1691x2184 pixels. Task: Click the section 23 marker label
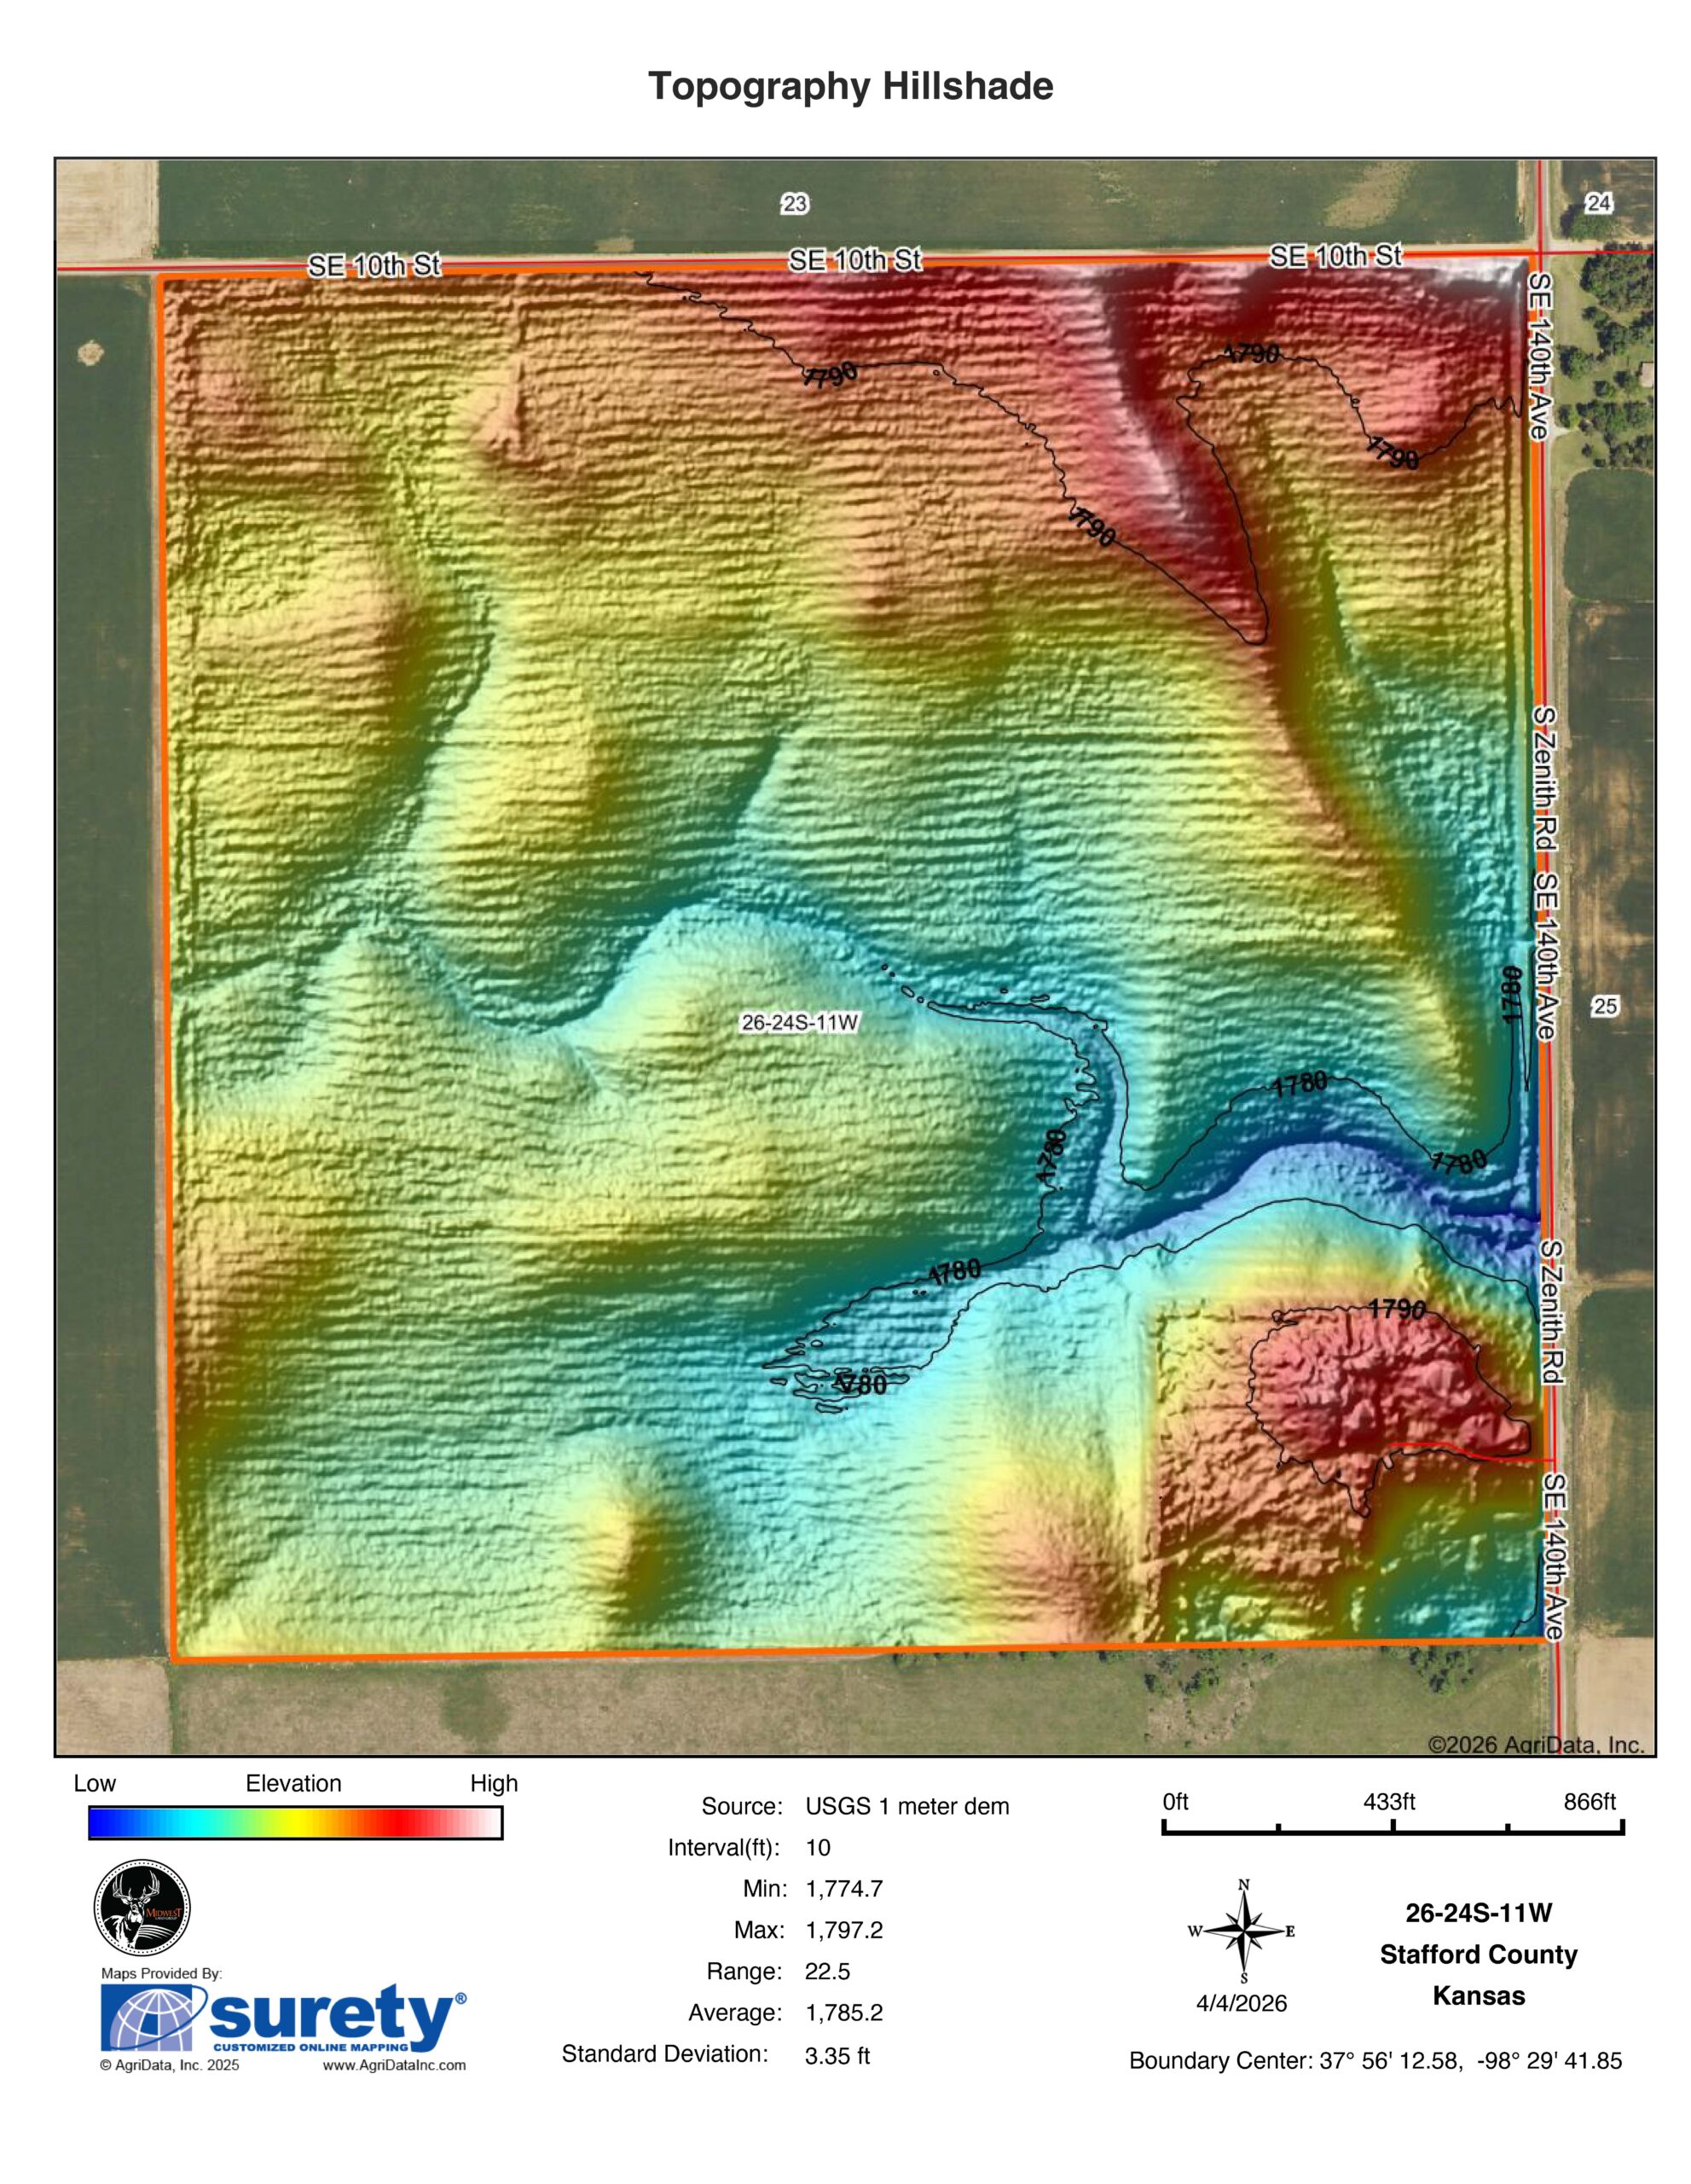pyautogui.click(x=794, y=204)
